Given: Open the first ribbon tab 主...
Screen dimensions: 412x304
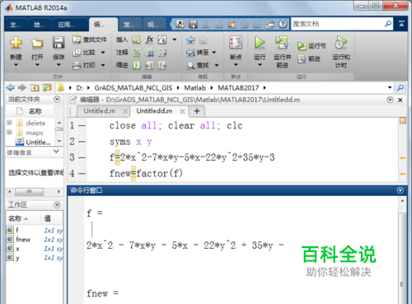Looking at the screenshot, I should coord(16,25).
